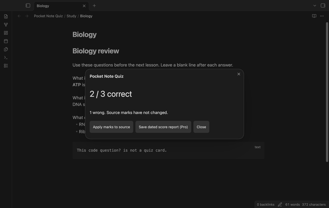Viewport: 329px width, 208px height.
Task: Open command palette terminal icon
Action: pyautogui.click(x=6, y=57)
